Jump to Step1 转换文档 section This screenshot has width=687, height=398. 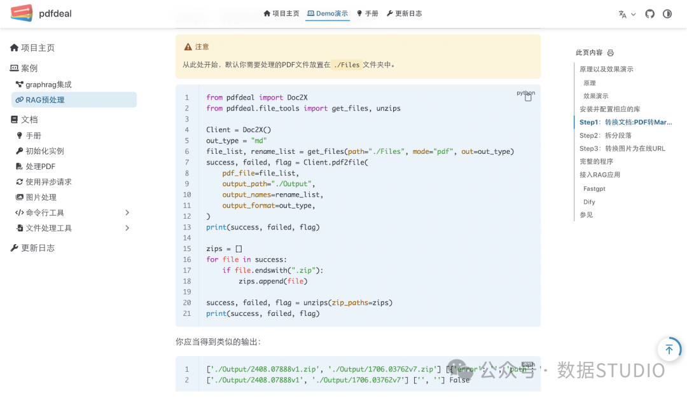point(626,122)
